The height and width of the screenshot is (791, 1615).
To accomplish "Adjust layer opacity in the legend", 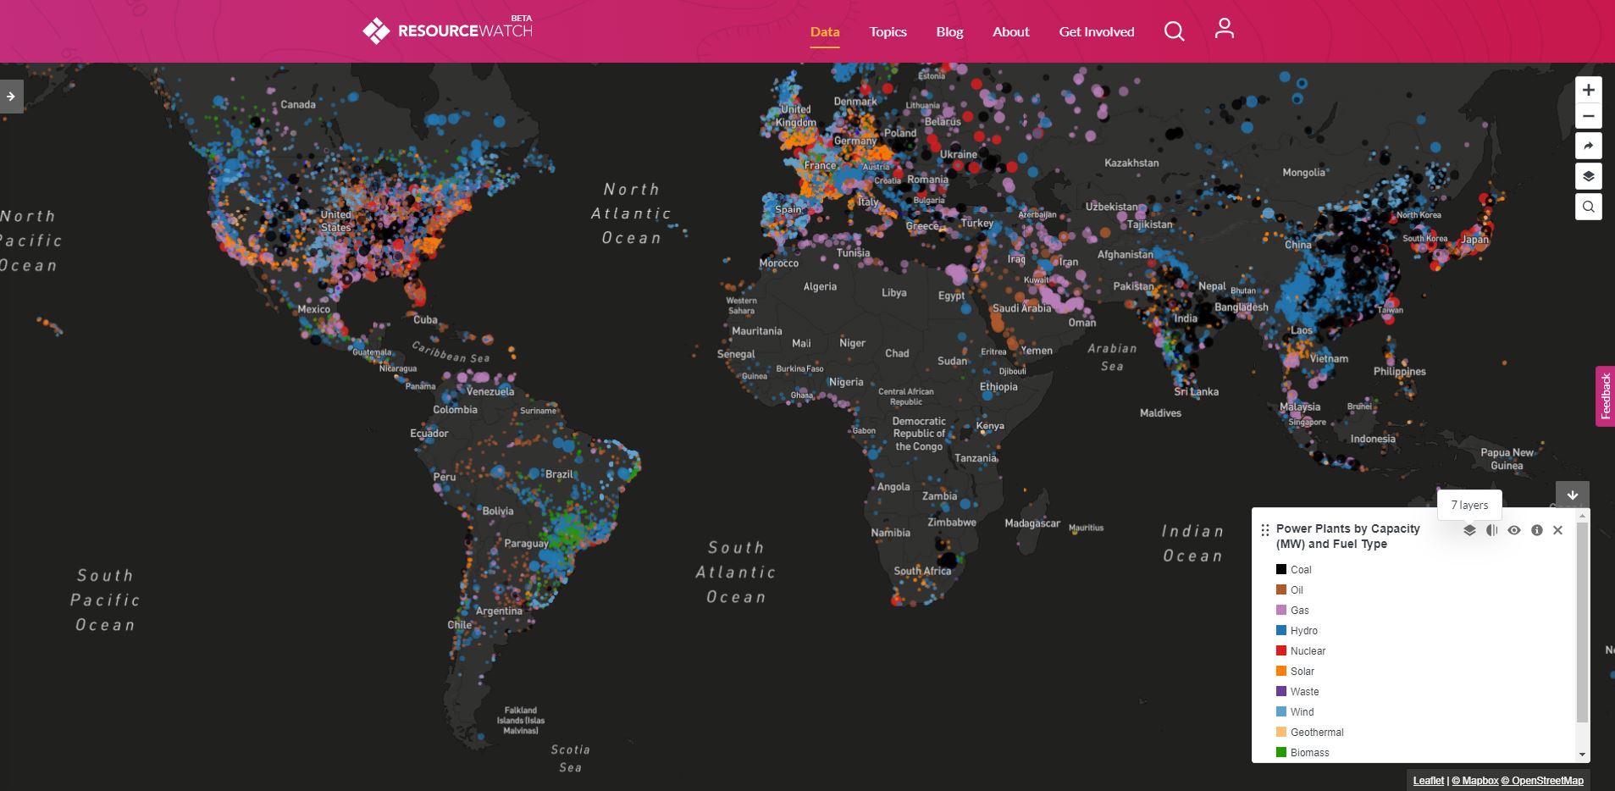I will [1491, 530].
